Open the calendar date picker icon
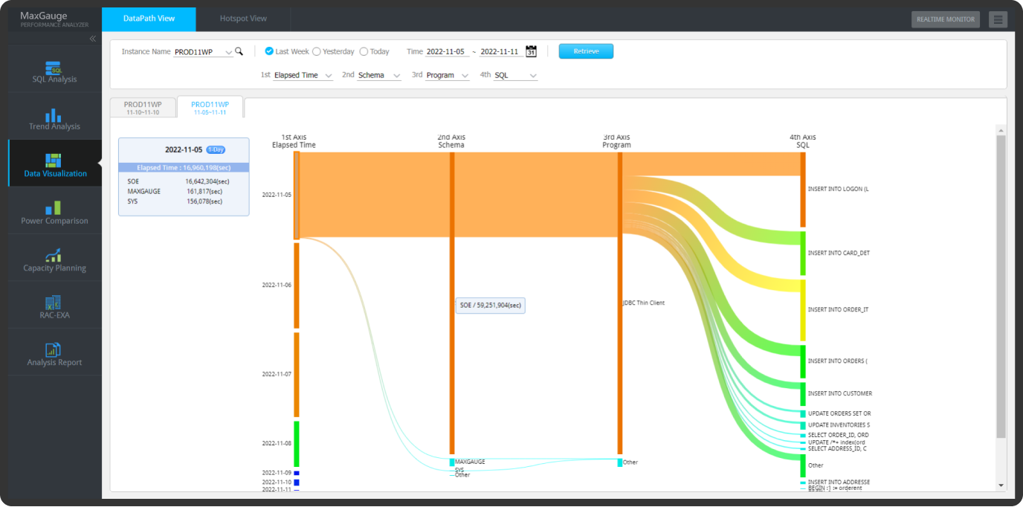The width and height of the screenshot is (1023, 507). [x=531, y=51]
